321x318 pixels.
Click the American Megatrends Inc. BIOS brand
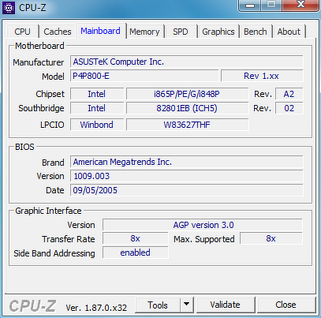pos(187,162)
